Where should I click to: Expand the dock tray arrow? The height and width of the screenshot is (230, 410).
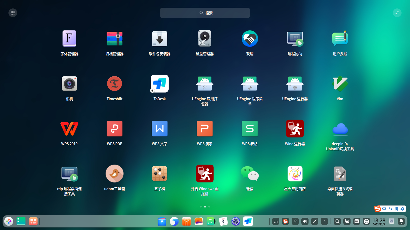324,221
